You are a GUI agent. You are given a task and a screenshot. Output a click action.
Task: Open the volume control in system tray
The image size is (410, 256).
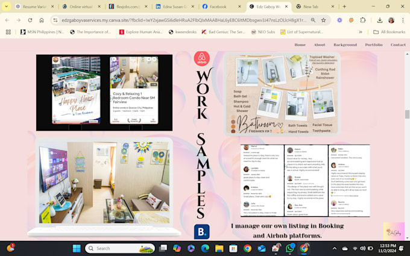point(362,248)
